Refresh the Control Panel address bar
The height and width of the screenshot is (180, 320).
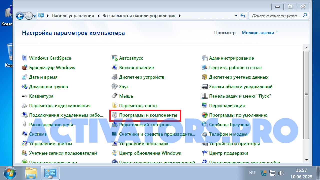pos(243,16)
